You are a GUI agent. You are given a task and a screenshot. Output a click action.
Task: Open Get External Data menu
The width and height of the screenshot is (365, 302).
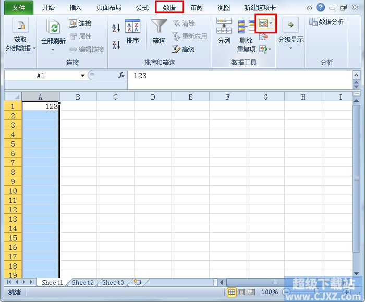pyautogui.click(x=20, y=34)
